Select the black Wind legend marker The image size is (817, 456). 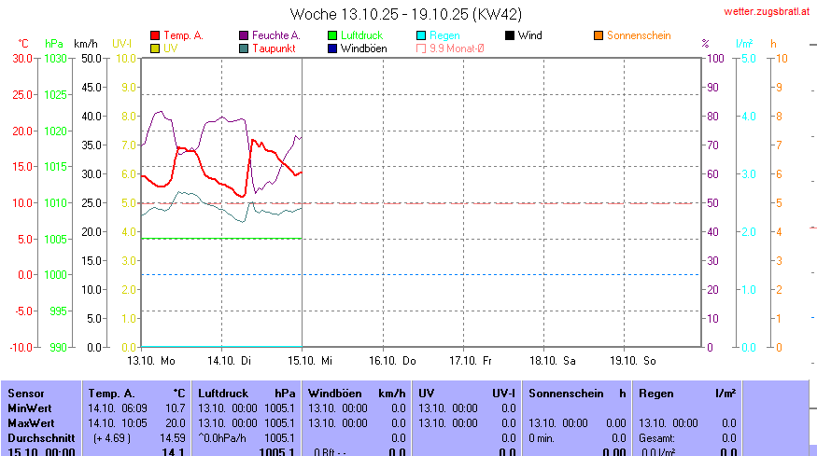tap(510, 35)
